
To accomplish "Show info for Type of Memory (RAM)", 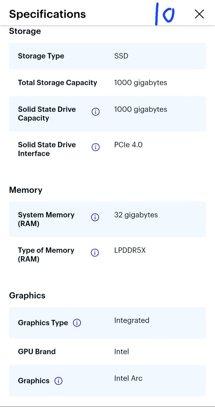I will (x=95, y=253).
